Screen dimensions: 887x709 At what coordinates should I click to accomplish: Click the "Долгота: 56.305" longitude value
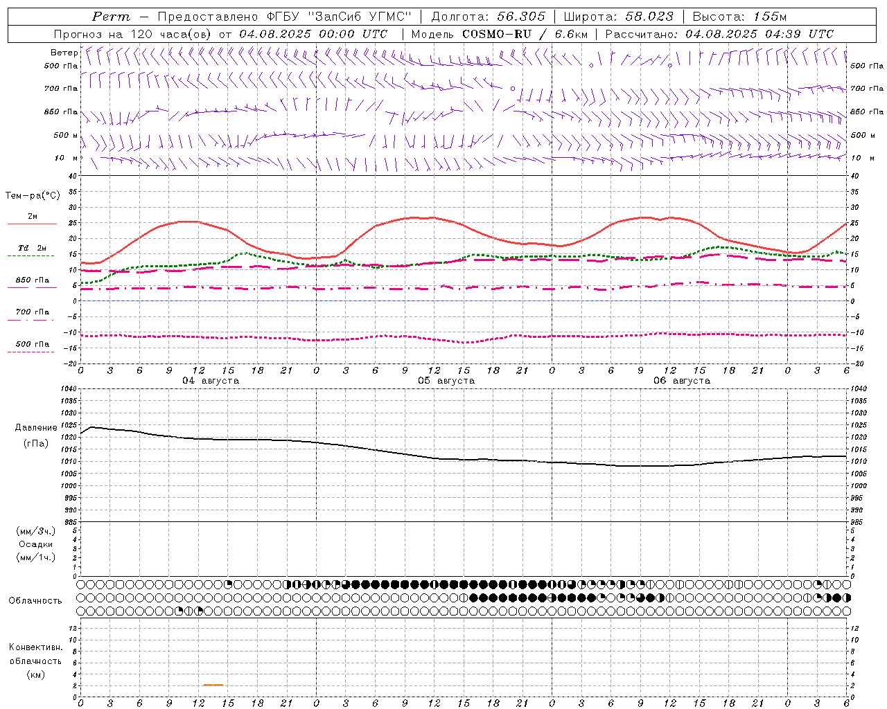pyautogui.click(x=489, y=17)
